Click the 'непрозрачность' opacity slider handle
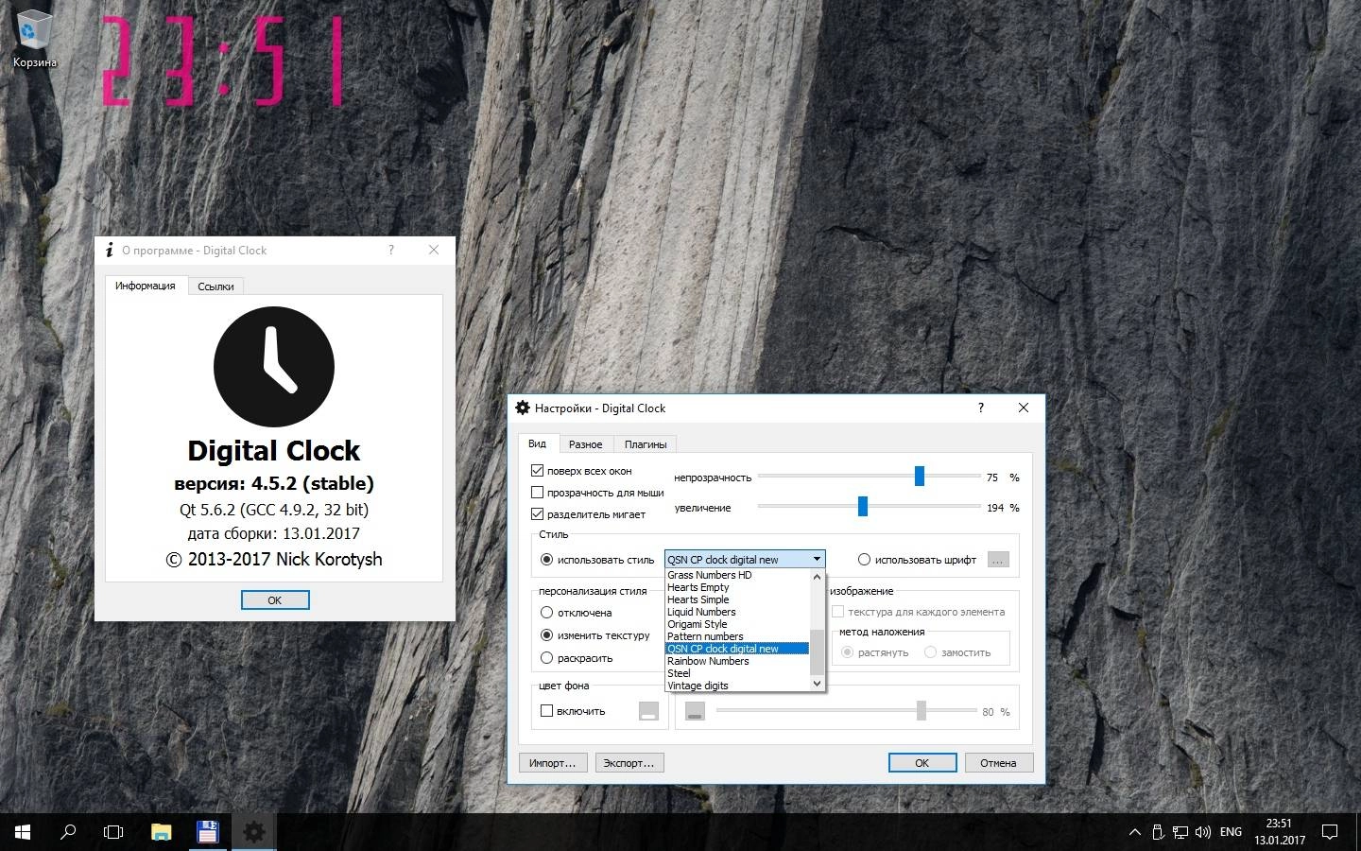This screenshot has height=851, width=1361. click(x=920, y=477)
